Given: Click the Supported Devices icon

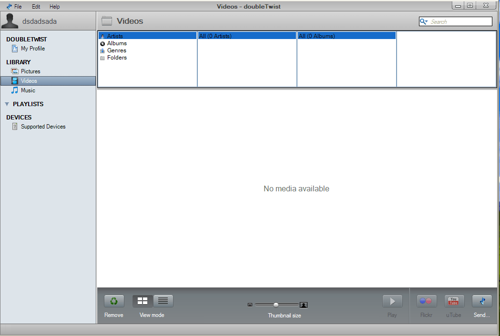Looking at the screenshot, I should click(x=15, y=126).
